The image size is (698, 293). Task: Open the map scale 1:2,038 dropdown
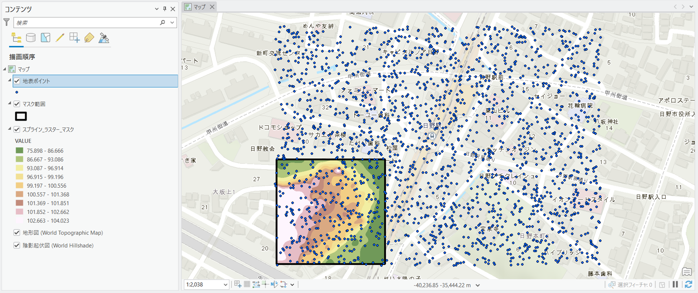(x=225, y=285)
